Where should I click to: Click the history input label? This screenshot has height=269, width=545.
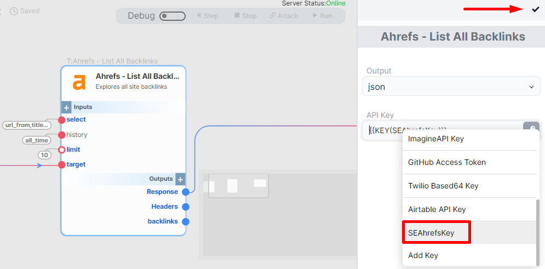[77, 135]
